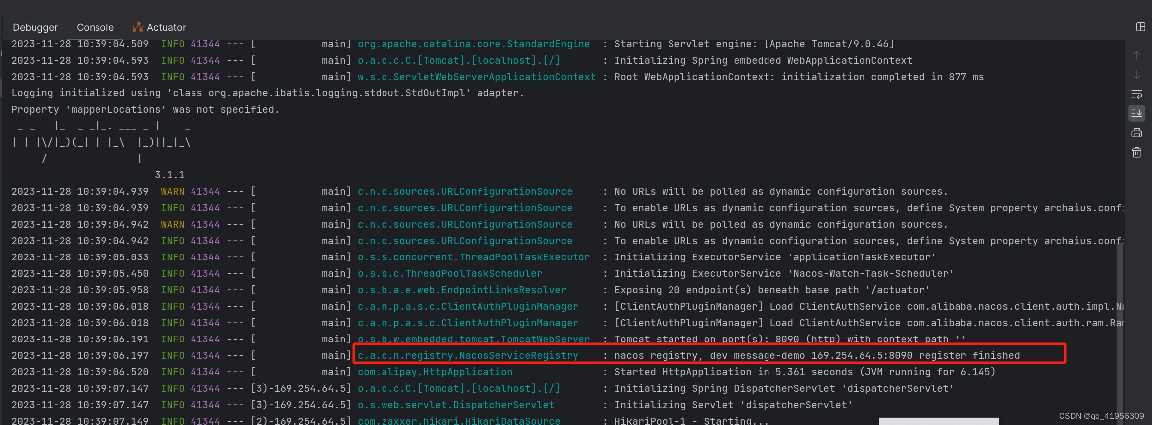Clear console with the trash icon
This screenshot has width=1152, height=425.
[x=1137, y=152]
